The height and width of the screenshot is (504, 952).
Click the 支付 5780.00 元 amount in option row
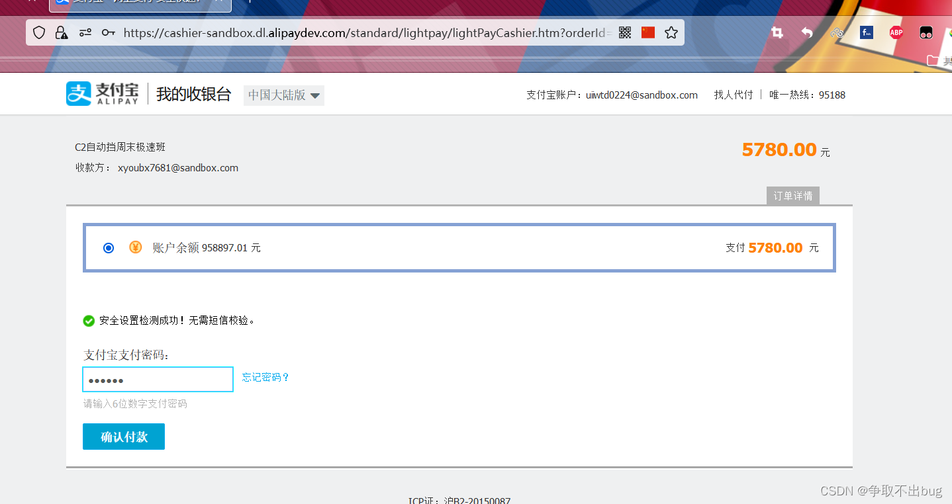772,248
